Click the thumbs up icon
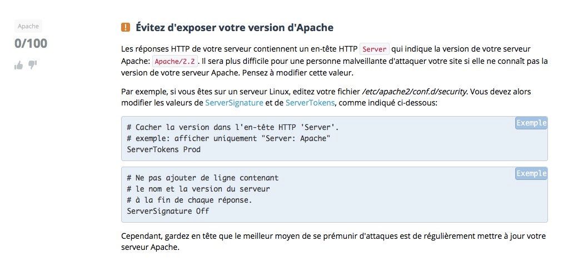The height and width of the screenshot is (266, 568). click(19, 65)
